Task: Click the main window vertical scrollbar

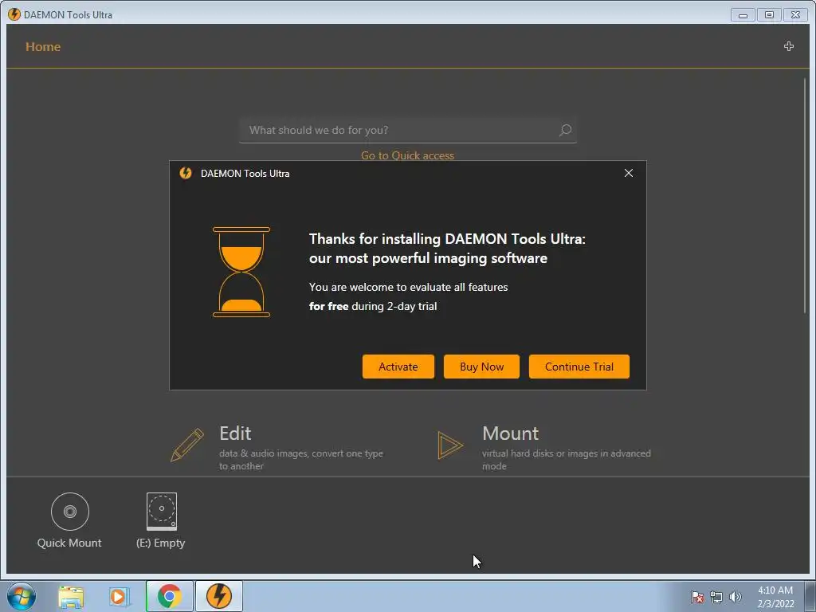Action: tap(805, 195)
